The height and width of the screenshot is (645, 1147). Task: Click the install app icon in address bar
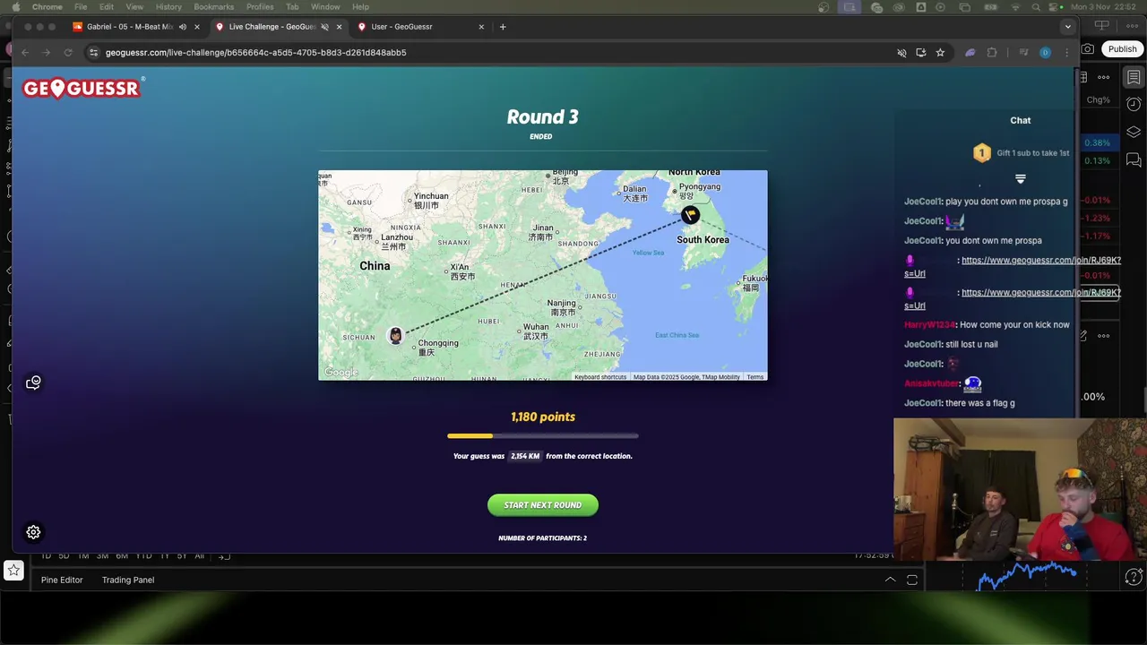(x=921, y=53)
